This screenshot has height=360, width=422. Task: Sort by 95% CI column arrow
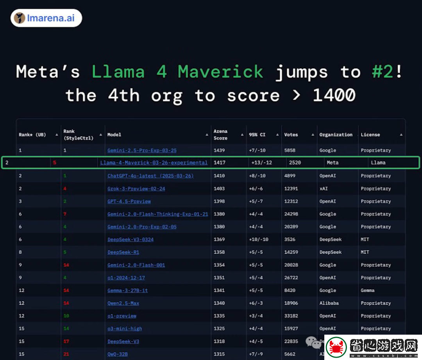click(x=277, y=135)
